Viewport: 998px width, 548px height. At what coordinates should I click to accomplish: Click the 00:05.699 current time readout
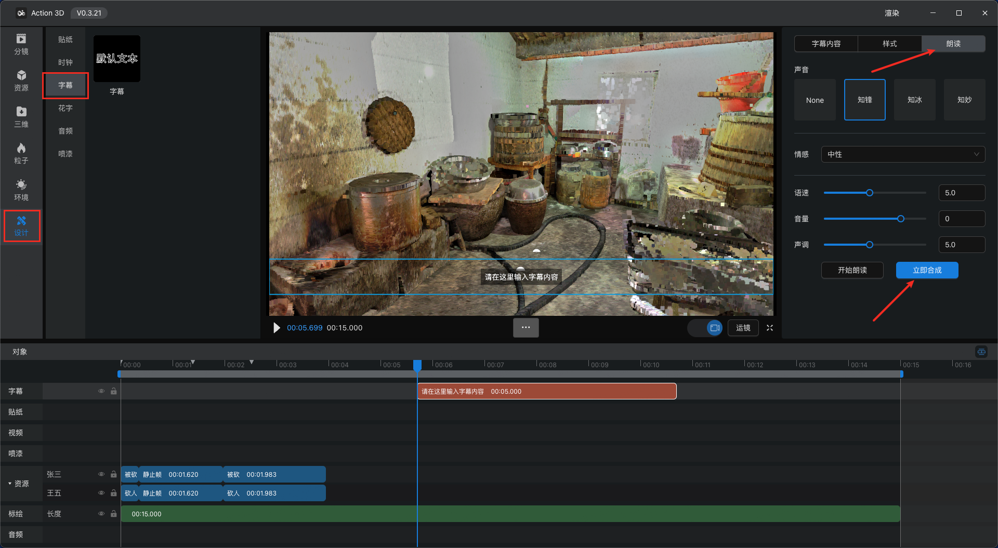point(305,328)
